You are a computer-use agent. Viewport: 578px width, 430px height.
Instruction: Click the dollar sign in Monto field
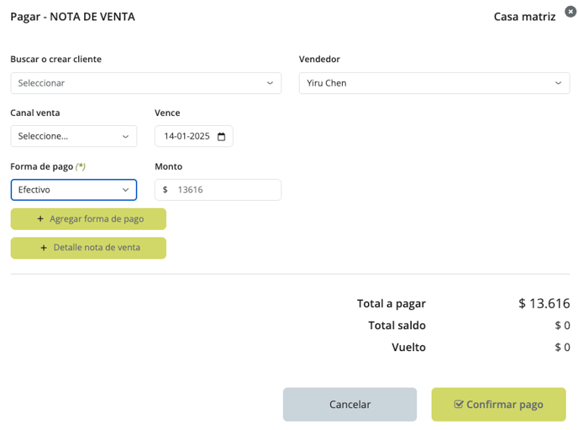pyautogui.click(x=166, y=190)
